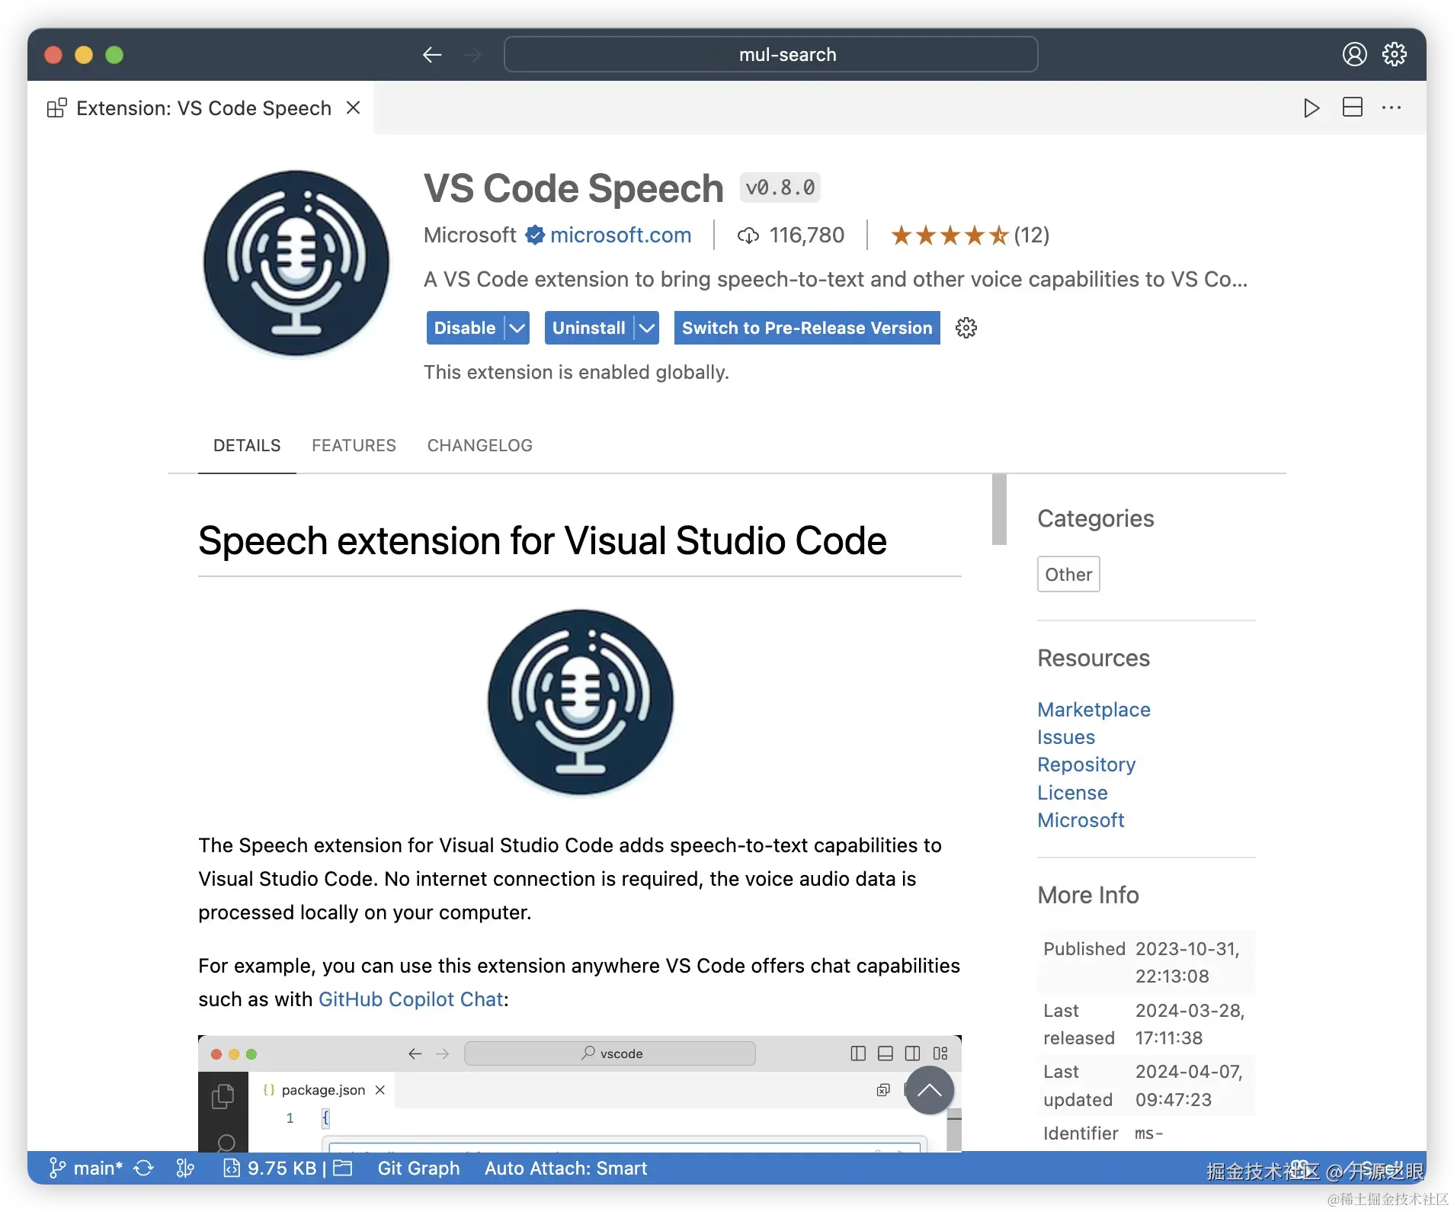
Task: Open the Marketplace resource link
Action: coord(1094,710)
